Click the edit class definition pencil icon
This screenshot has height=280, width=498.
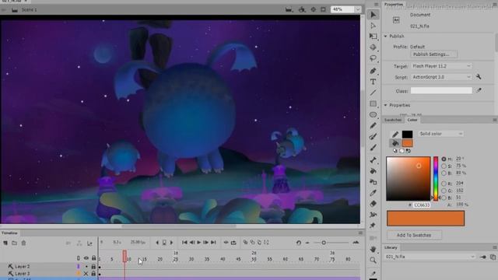coord(479,91)
